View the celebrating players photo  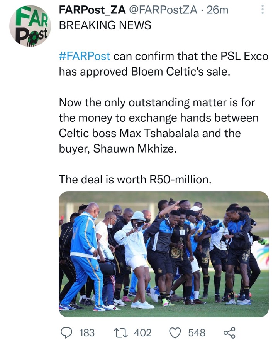[164, 254]
